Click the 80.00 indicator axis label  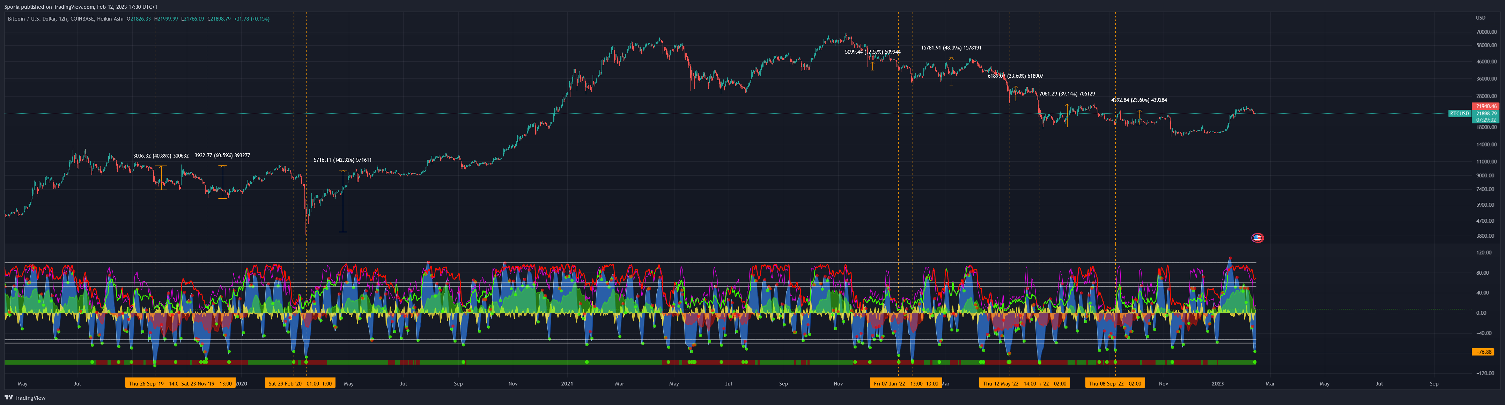click(x=1482, y=273)
